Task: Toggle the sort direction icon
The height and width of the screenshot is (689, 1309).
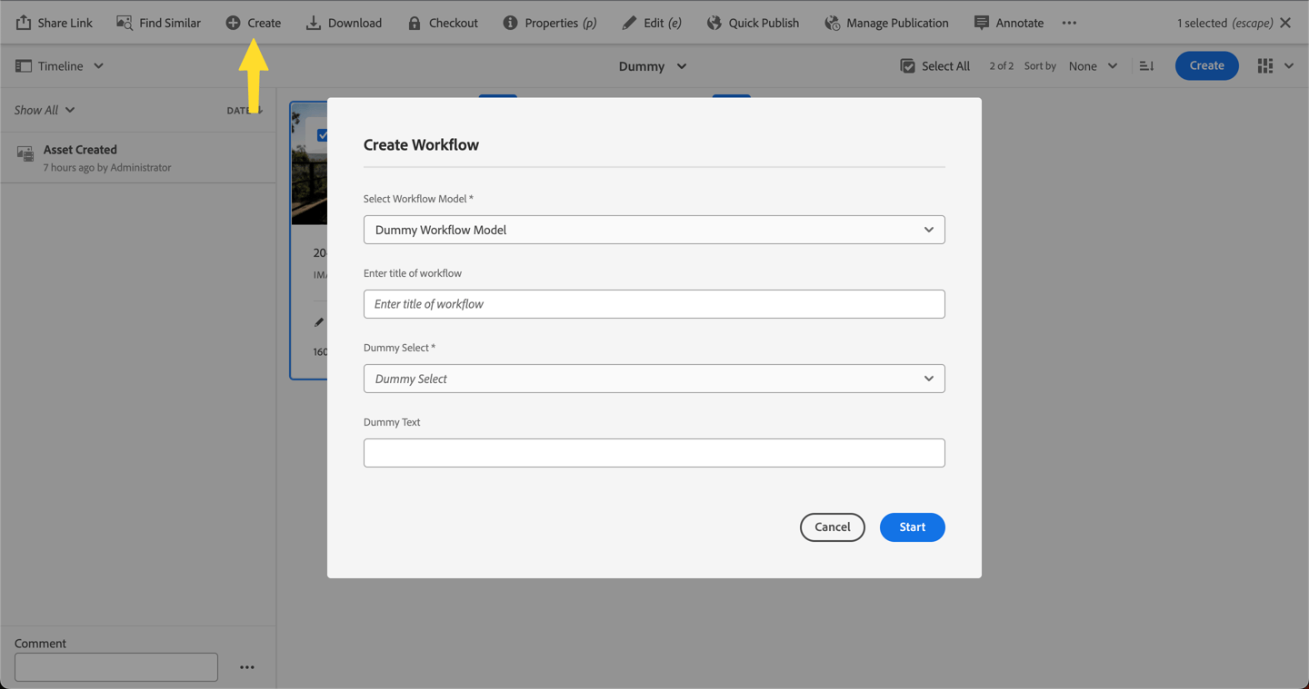Action: pyautogui.click(x=1146, y=66)
